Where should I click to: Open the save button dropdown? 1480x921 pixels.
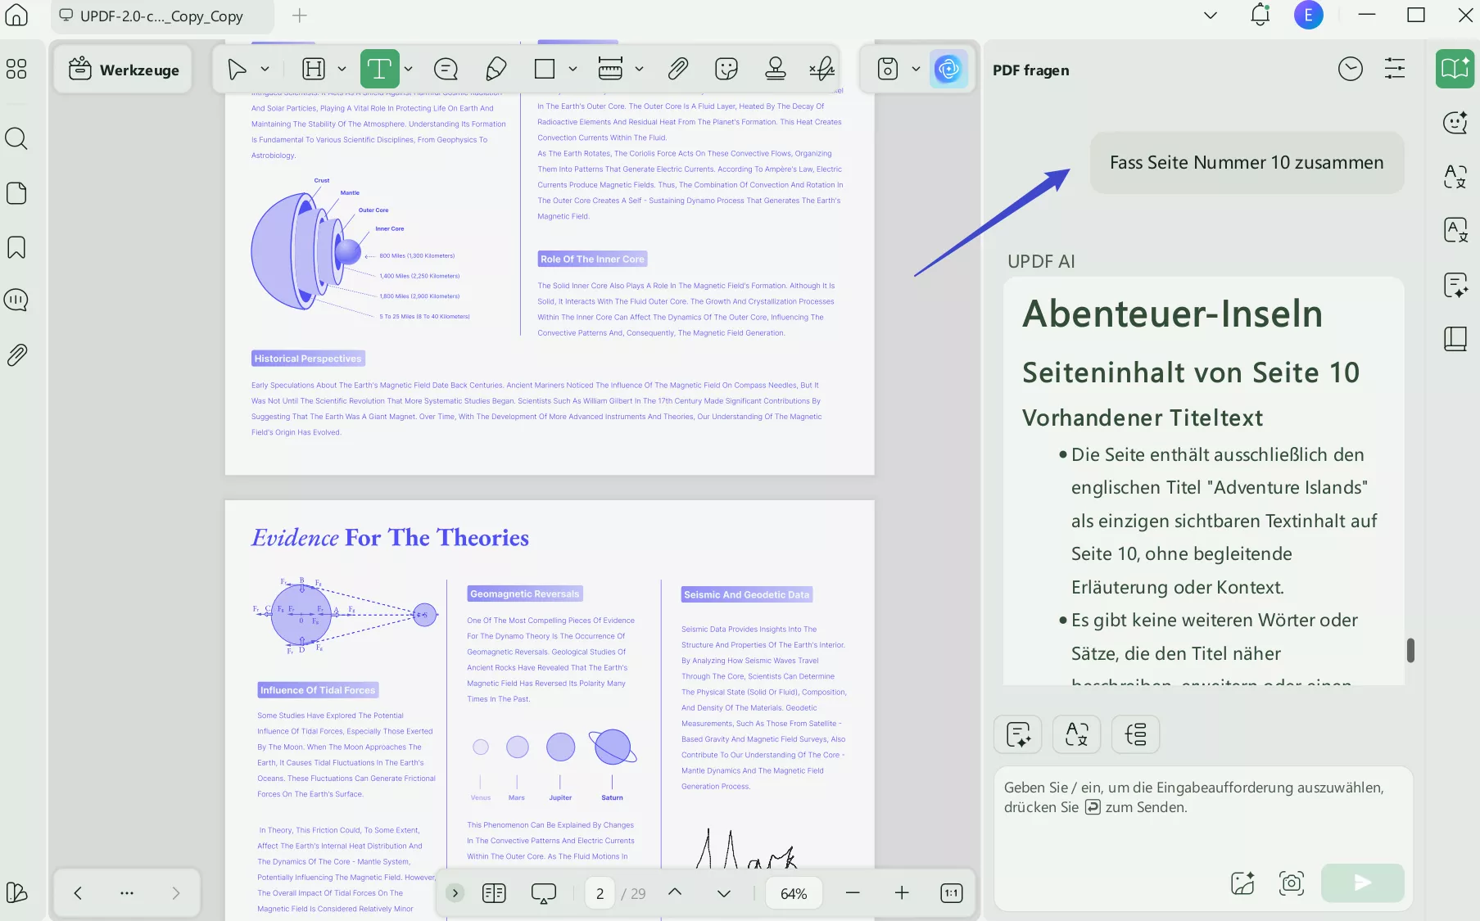[917, 69]
